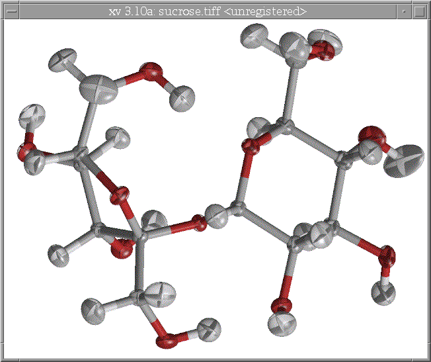Open the window menu button in title bar
The width and height of the screenshot is (431, 362).
pos(10,11)
